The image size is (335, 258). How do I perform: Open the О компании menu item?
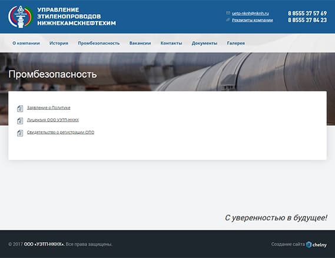click(26, 43)
